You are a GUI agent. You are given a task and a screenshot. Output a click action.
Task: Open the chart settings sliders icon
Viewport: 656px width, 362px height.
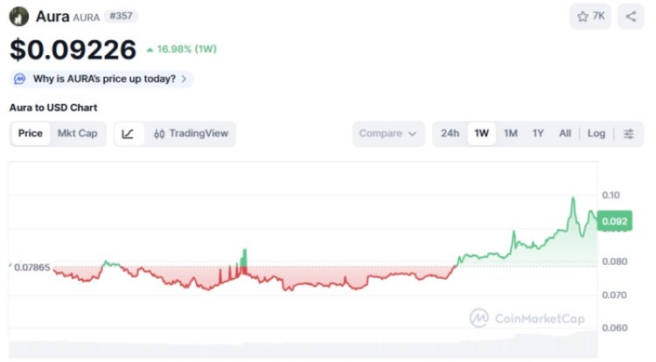[629, 134]
